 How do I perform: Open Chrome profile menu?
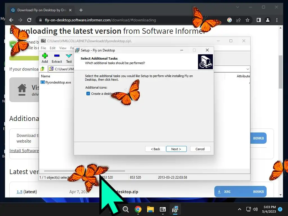coord(268,20)
